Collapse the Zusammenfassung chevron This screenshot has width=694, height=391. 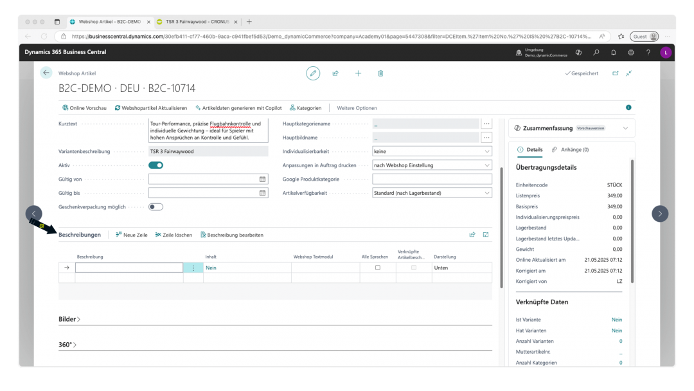click(625, 129)
